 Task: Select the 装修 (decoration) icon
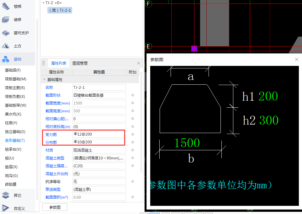6,20
